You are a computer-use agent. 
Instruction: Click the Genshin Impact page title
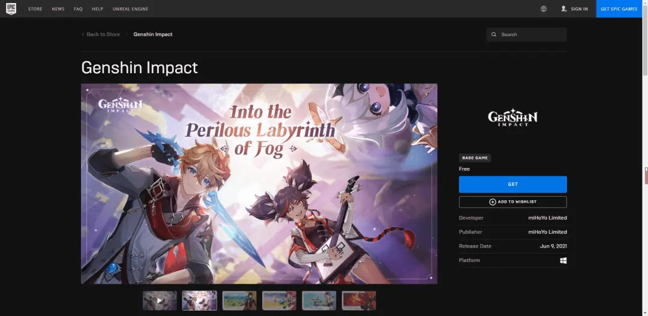139,67
